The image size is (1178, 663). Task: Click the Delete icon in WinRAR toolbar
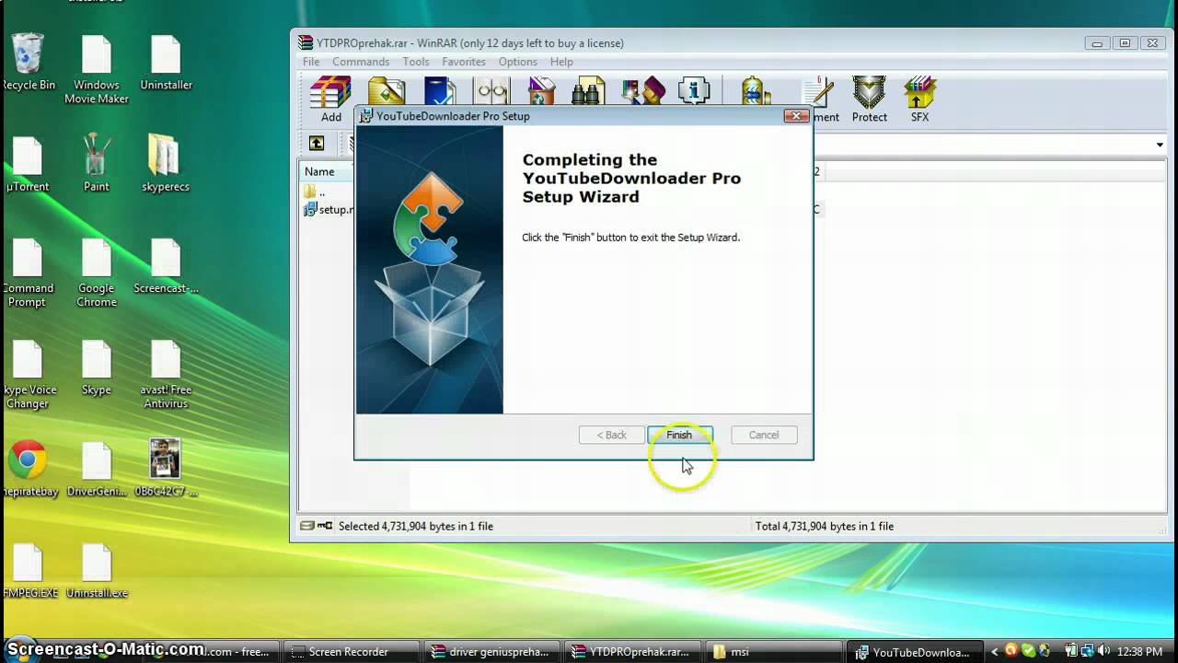pos(542,91)
